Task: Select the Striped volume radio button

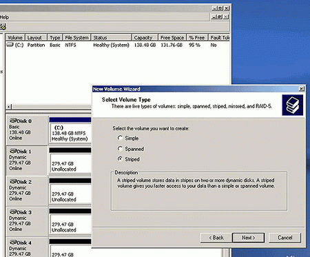Action: click(x=120, y=159)
